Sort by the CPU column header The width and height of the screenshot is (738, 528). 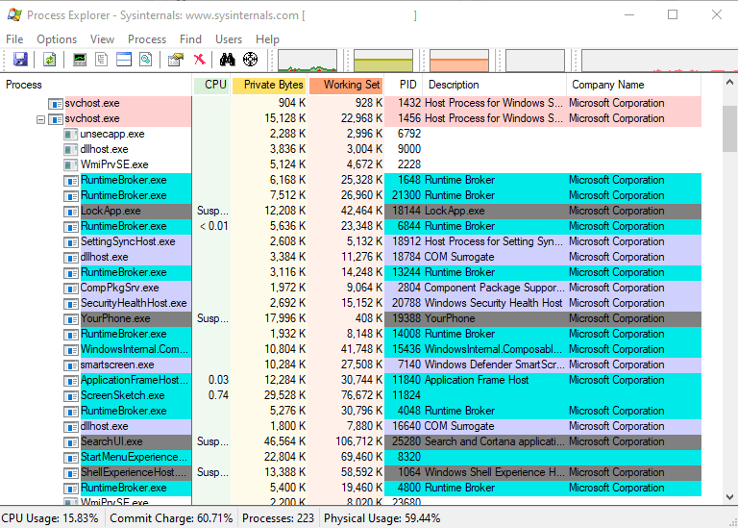tap(211, 85)
